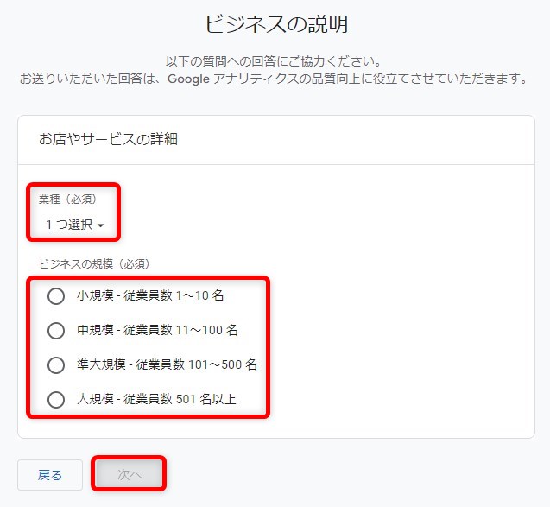Image resolution: width=550 pixels, height=507 pixels.
Task: Click the ビジネスの規模（必須） group label
Action: coord(95,263)
